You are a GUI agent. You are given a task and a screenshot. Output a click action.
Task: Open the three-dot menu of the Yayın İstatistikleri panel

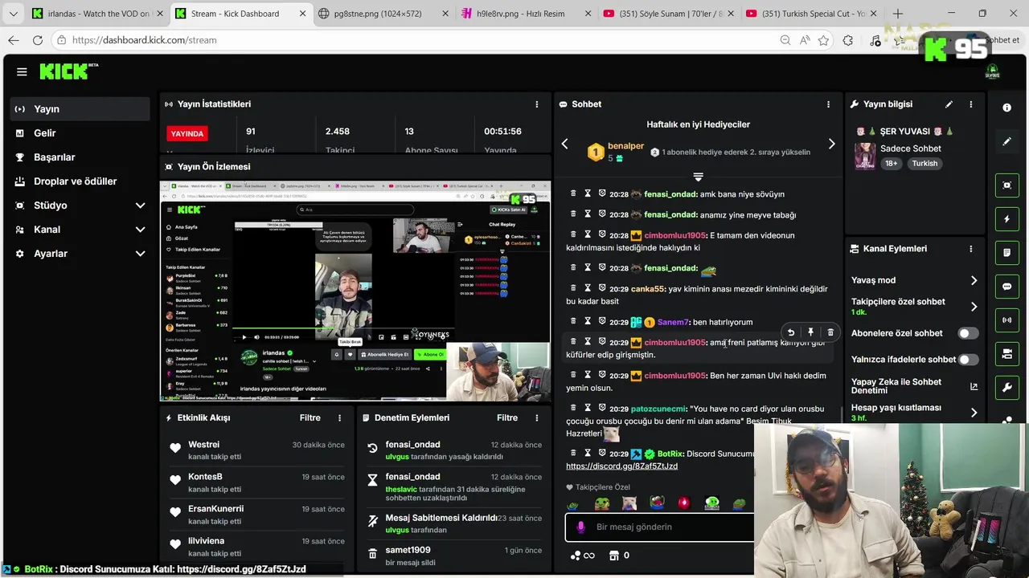point(537,104)
